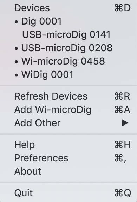Select USB-microDig 0208 device entry
Image resolution: width=137 pixels, height=202 pixels.
[68, 48]
